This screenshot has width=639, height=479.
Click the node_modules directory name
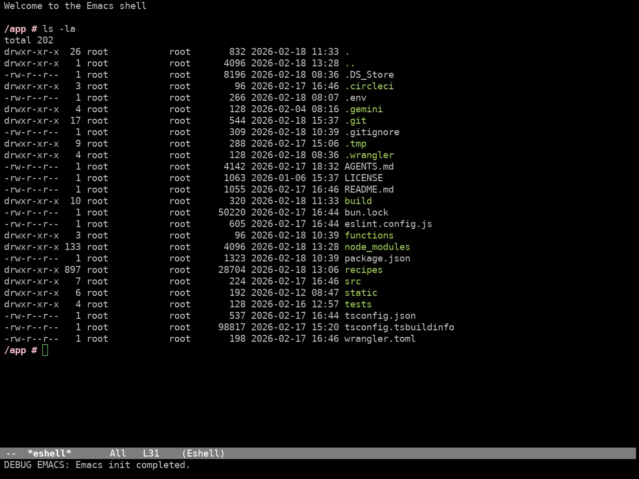[377, 247]
